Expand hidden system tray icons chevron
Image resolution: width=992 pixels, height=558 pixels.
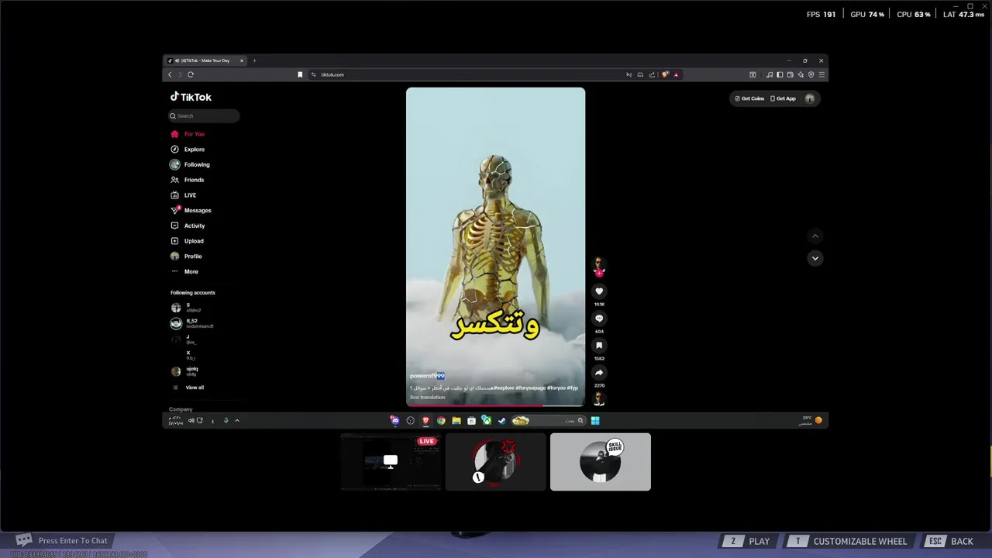pyautogui.click(x=237, y=421)
